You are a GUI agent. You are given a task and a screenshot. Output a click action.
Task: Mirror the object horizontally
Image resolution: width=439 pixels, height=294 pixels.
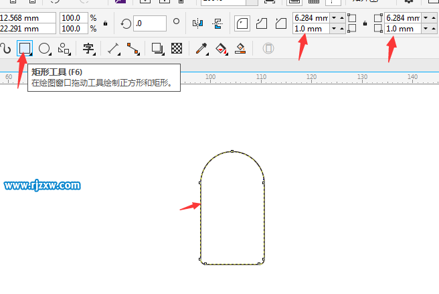(197, 23)
